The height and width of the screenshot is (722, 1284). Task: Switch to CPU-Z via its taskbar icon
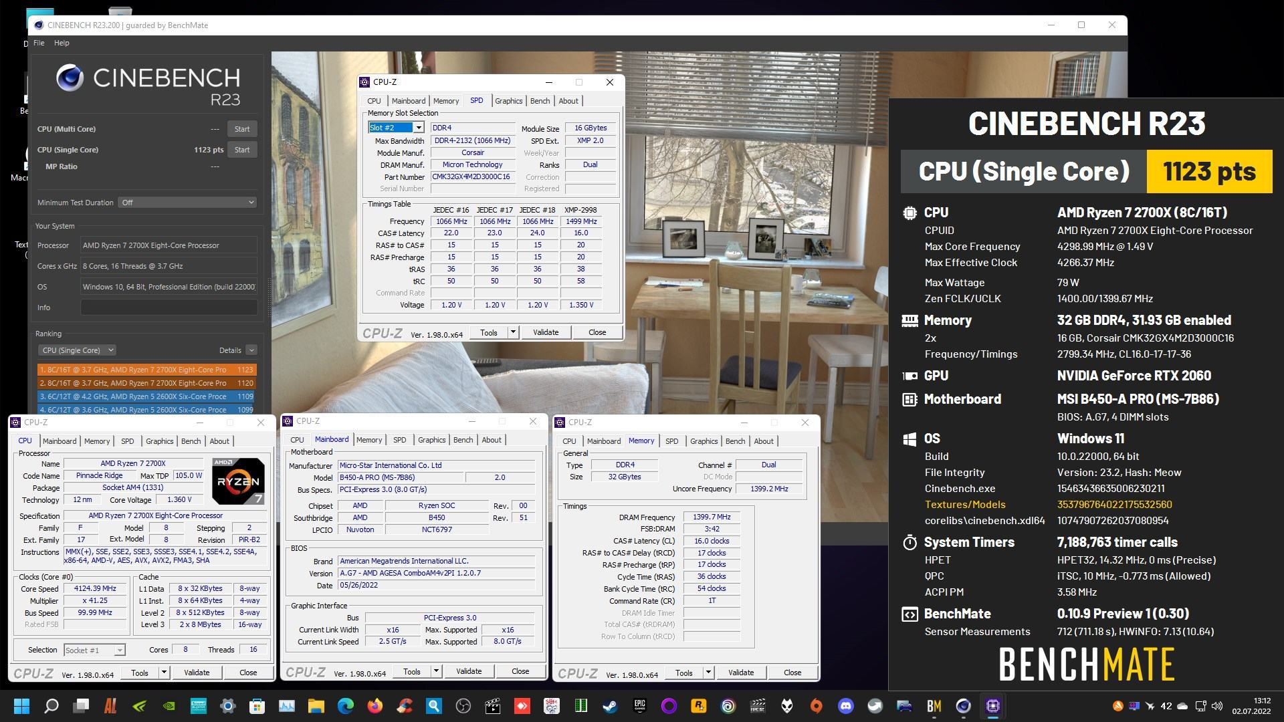coord(993,706)
